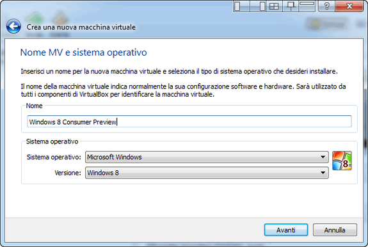Close the wizard window with X

(349, 6)
